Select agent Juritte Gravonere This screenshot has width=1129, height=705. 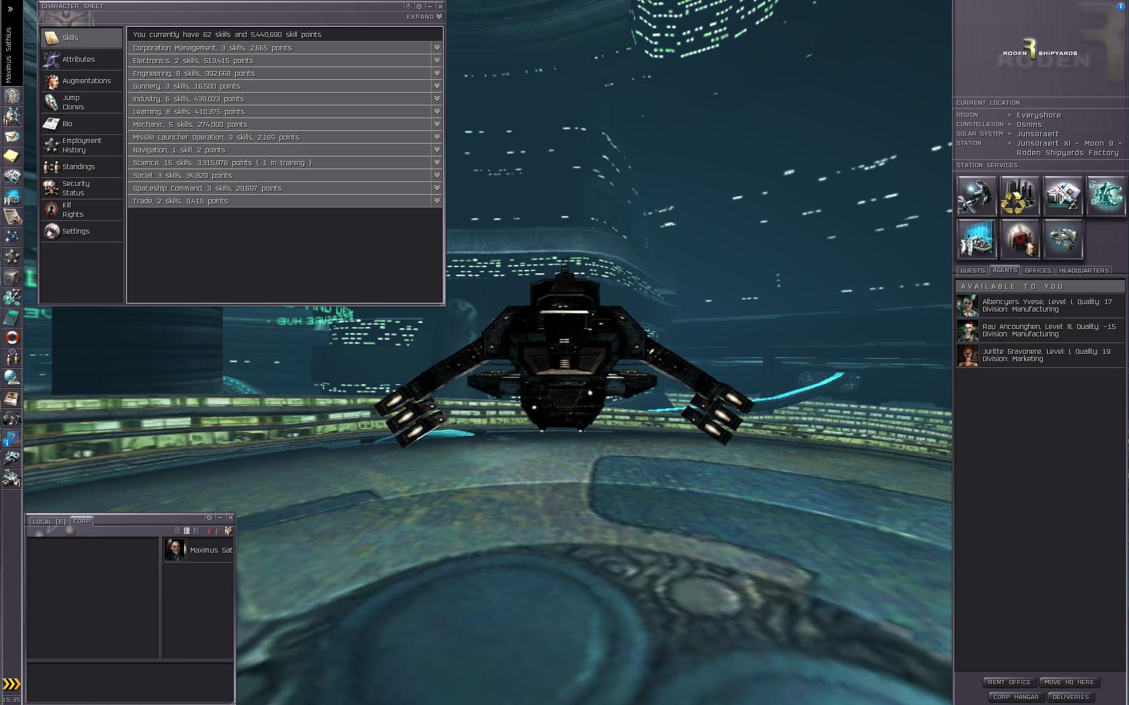(1040, 355)
